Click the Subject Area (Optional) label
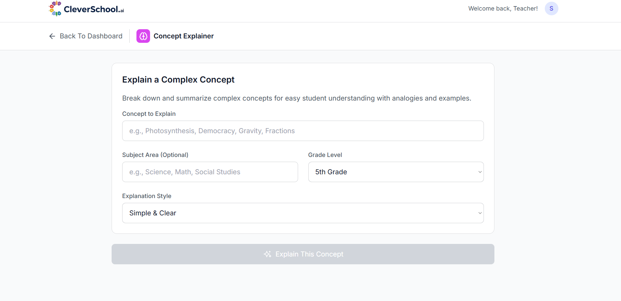 pos(155,155)
